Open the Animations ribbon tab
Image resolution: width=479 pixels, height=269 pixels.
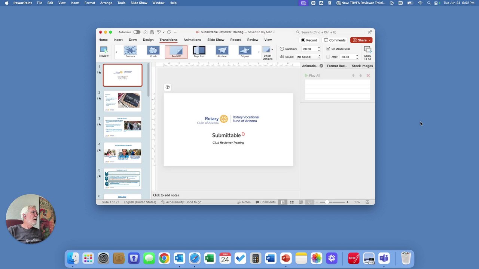pyautogui.click(x=192, y=40)
